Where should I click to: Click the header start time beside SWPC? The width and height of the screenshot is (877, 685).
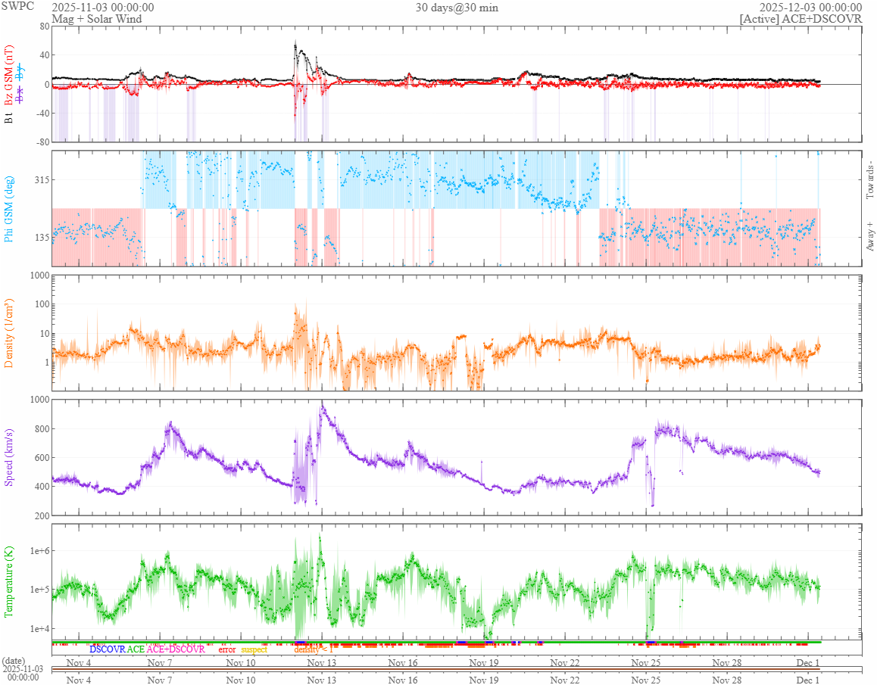pyautogui.click(x=103, y=8)
